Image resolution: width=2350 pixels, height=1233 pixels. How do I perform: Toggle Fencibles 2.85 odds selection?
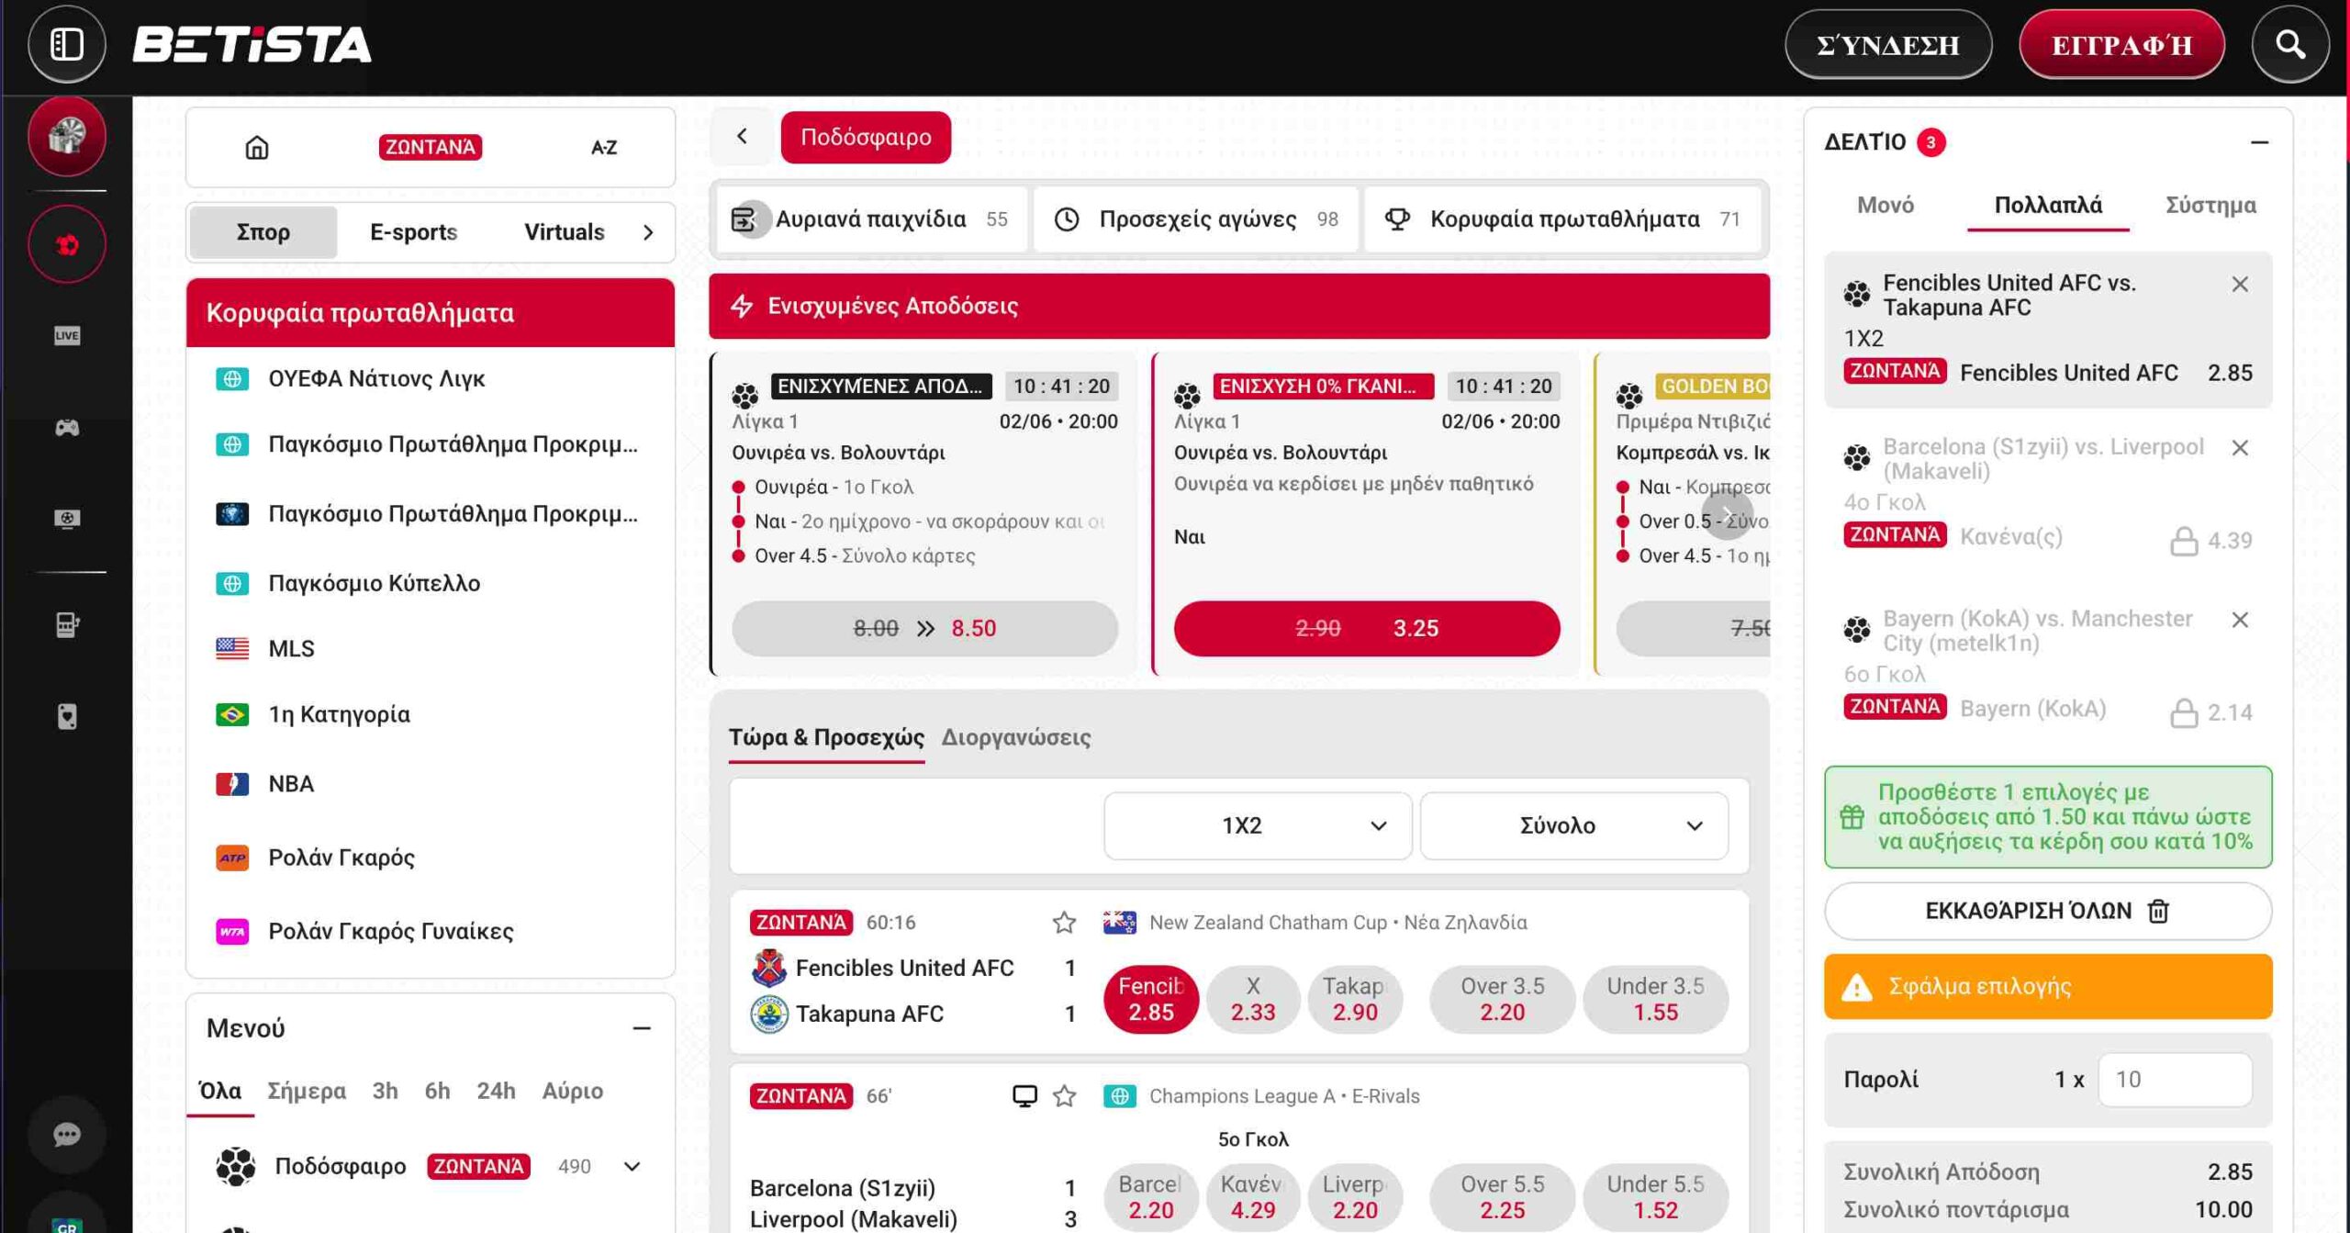pos(1151,999)
